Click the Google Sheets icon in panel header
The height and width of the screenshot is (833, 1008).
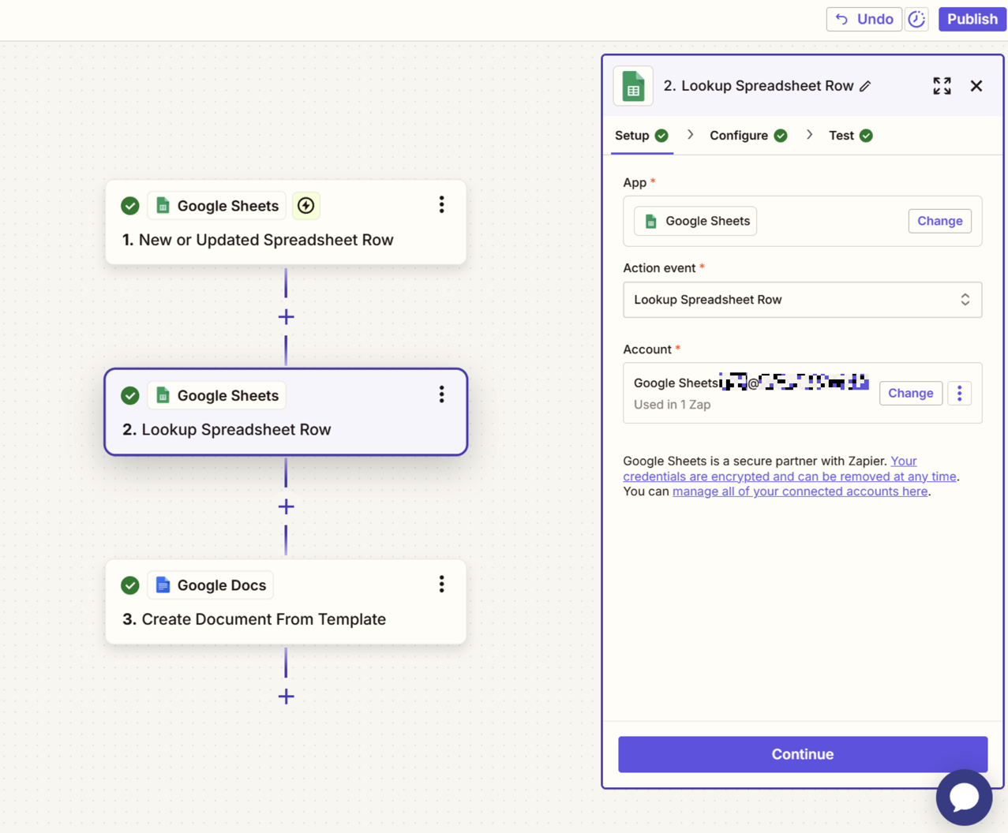coord(633,86)
